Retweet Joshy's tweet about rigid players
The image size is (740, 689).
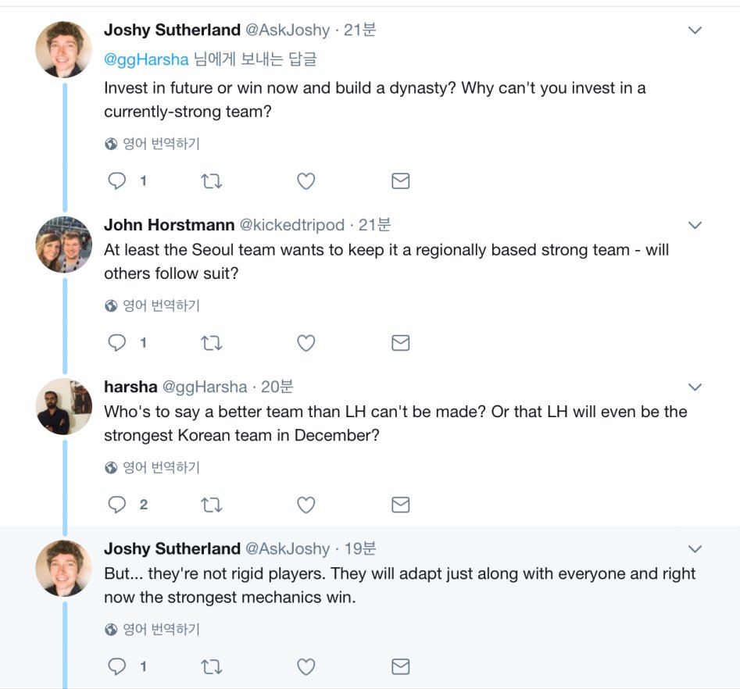coord(212,666)
